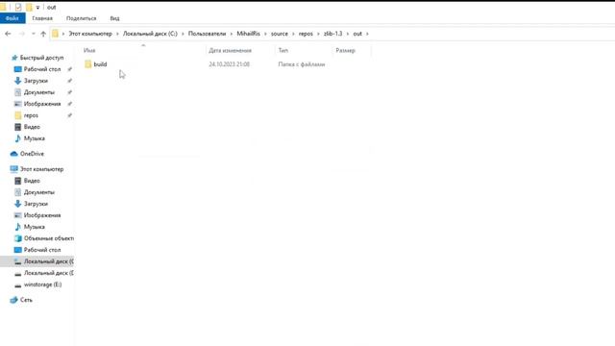
Task: Open pinned Рабочий стол in quick access
Action: (42, 69)
